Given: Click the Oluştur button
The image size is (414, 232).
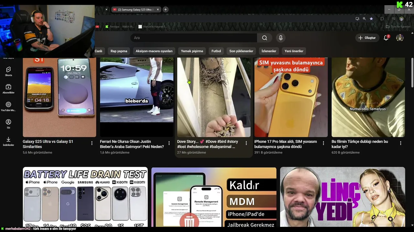Looking at the screenshot, I should (367, 38).
